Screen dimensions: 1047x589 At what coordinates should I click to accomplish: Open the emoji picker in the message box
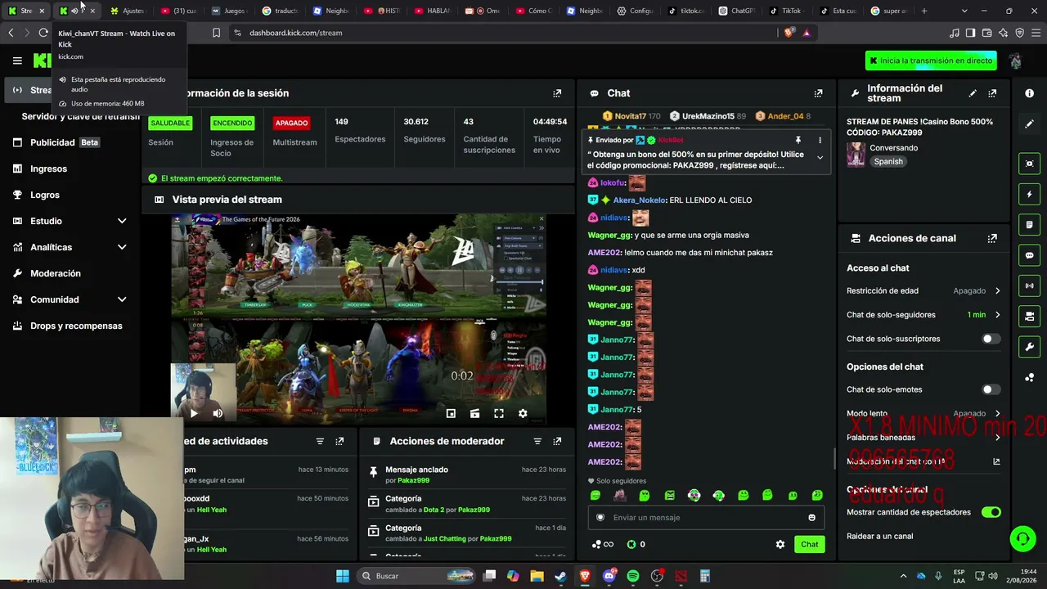pos(811,518)
